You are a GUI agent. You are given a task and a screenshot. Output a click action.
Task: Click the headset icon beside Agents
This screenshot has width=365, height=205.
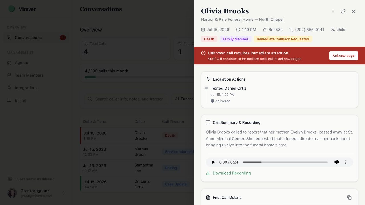(x=9, y=63)
